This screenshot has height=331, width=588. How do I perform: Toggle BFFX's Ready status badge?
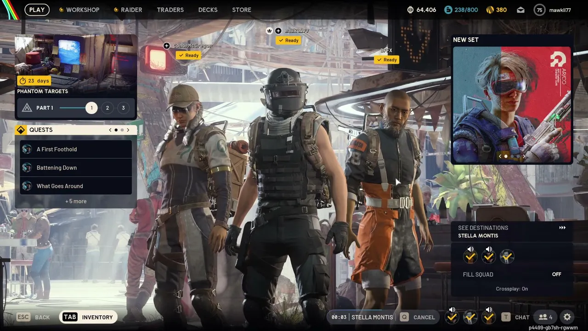pos(387,60)
